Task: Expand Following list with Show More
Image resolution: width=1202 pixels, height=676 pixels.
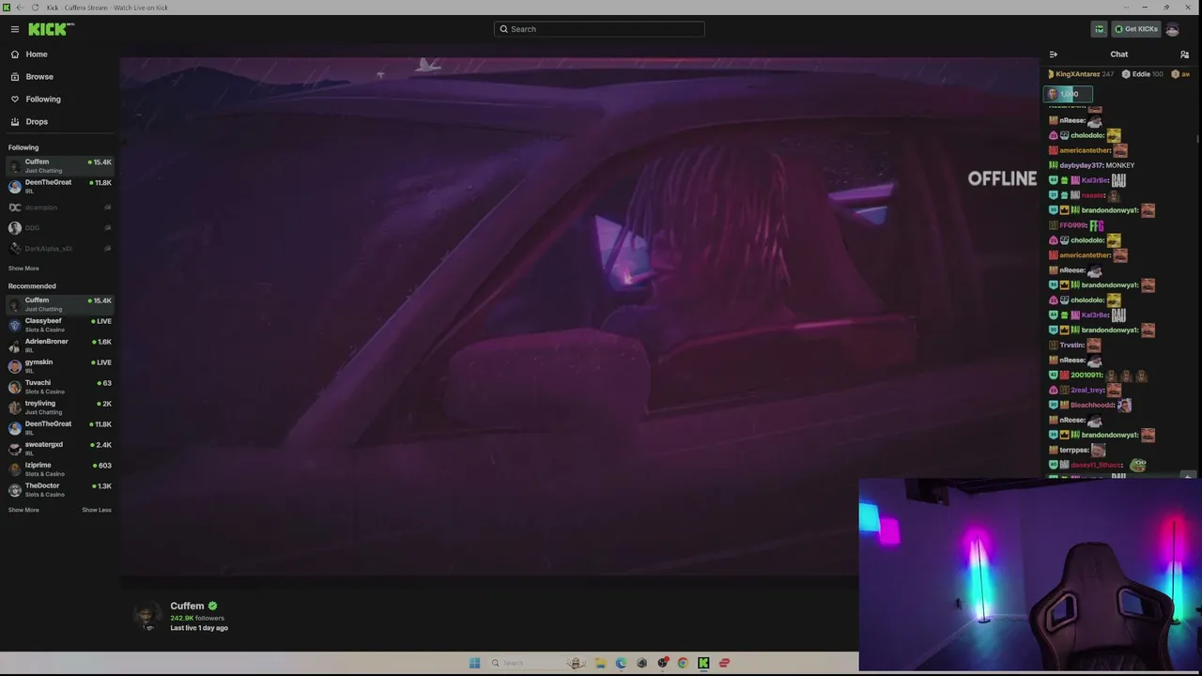Action: pos(23,269)
